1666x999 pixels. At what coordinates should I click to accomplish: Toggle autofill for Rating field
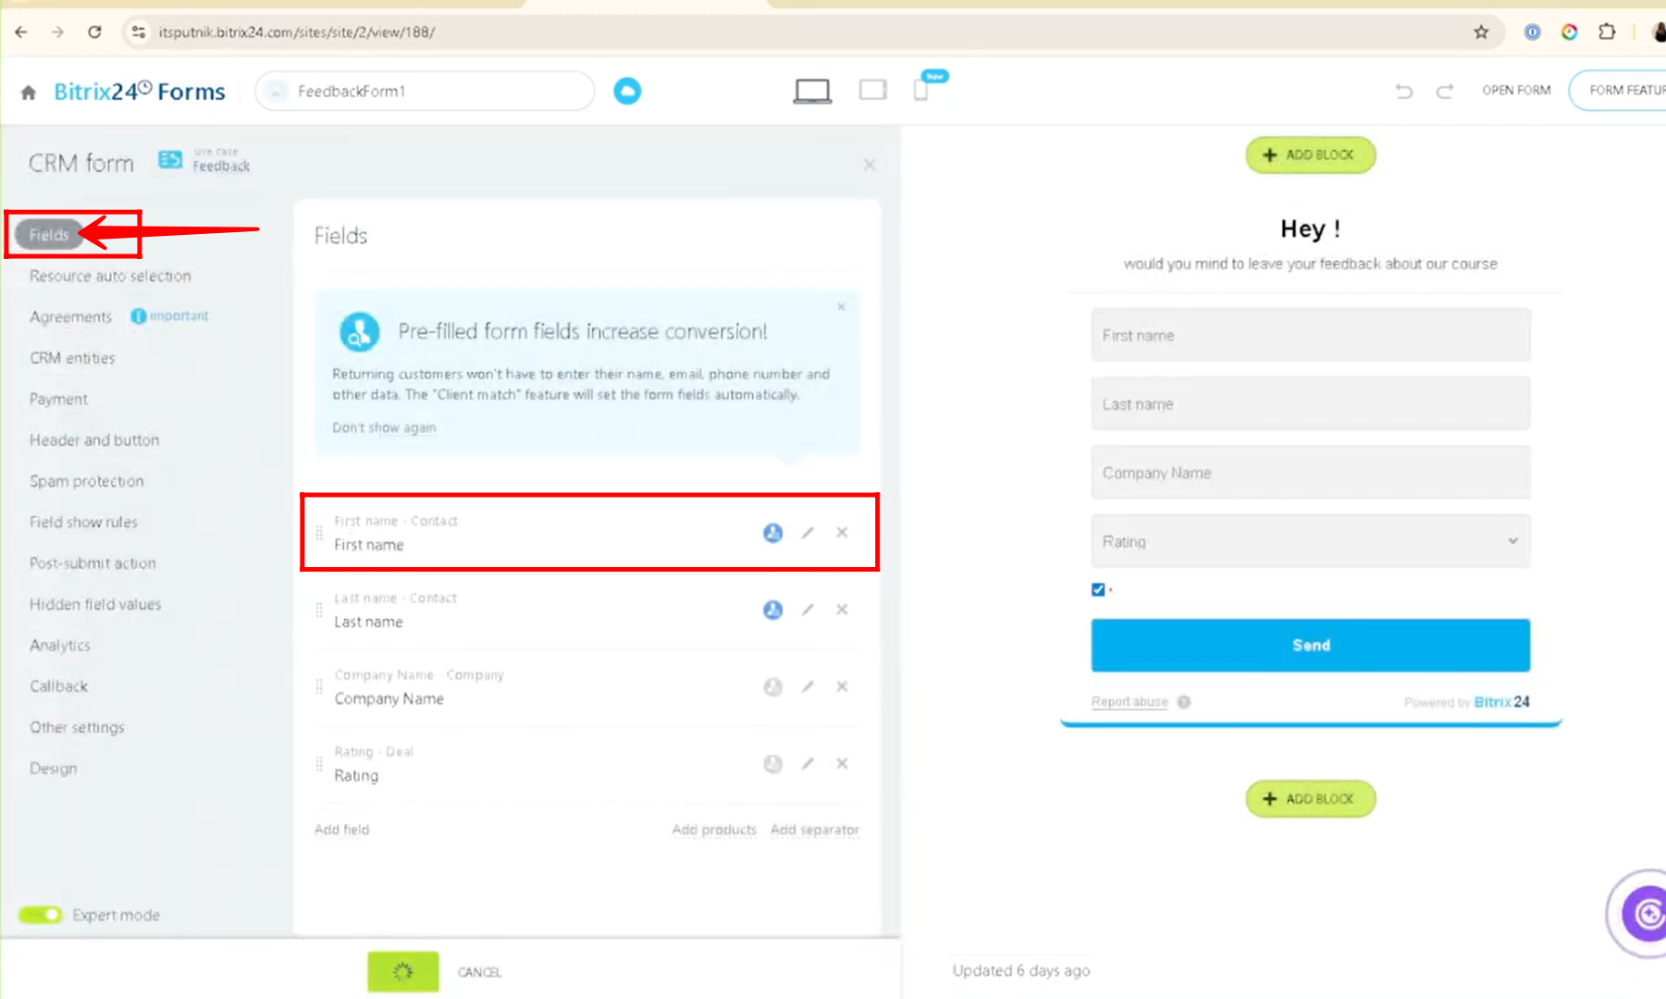[x=772, y=763]
